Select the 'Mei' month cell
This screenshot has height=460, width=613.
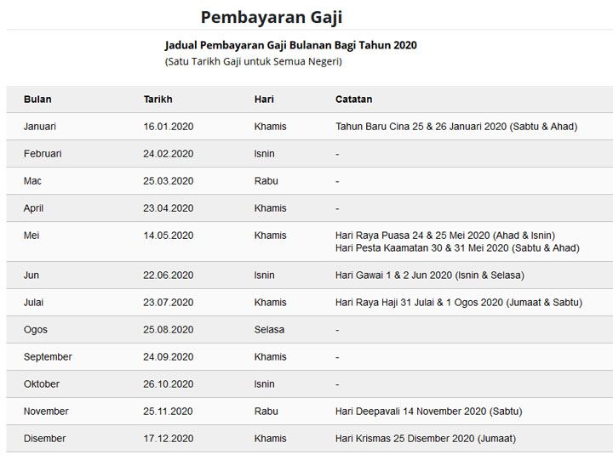click(32, 236)
